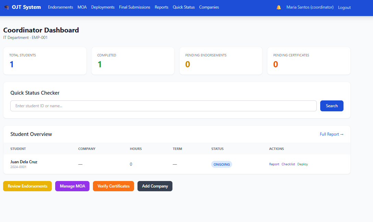Focus the student ID or name search field
This screenshot has width=373, height=222.
pyautogui.click(x=164, y=106)
